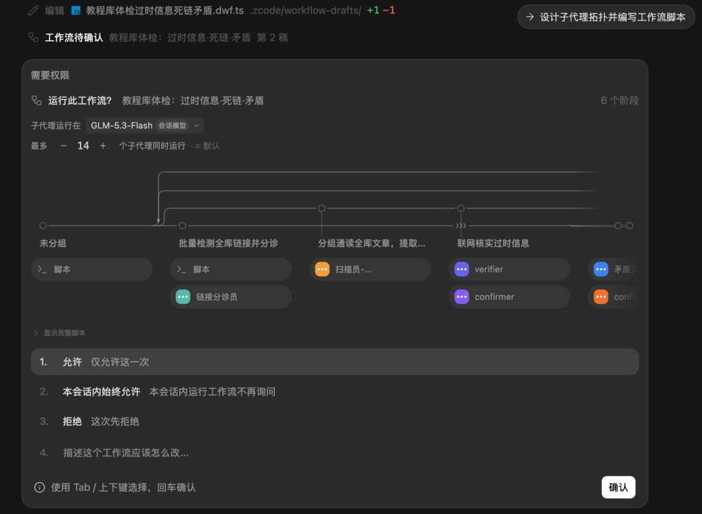Click the 联网核实过时信息 upper node circle
The height and width of the screenshot is (514, 702).
pyautogui.click(x=461, y=208)
